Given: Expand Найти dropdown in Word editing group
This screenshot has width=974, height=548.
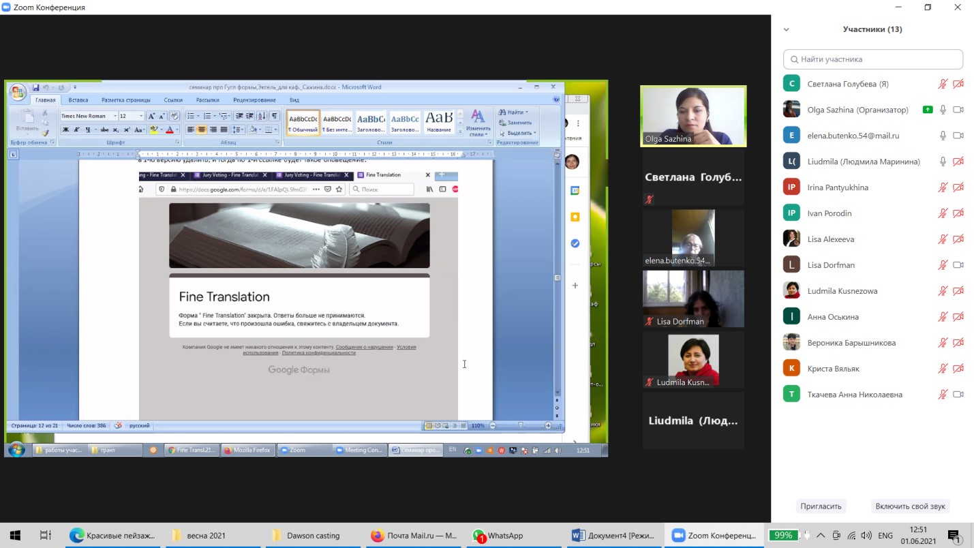Looking at the screenshot, I should (x=526, y=112).
